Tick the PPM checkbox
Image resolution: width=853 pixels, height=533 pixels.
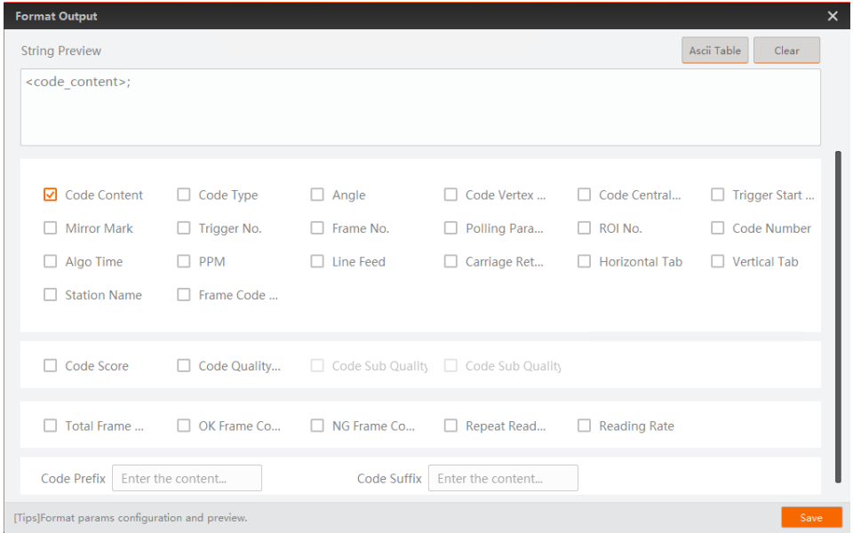click(184, 261)
